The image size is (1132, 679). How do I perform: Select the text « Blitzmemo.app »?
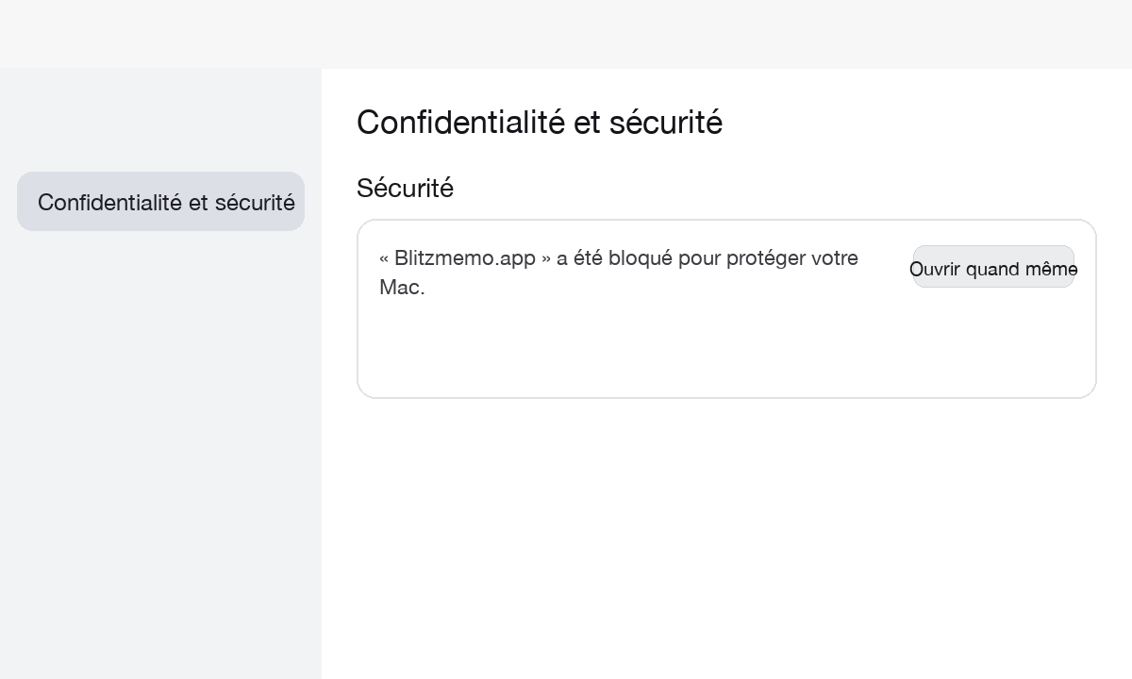pos(458,257)
